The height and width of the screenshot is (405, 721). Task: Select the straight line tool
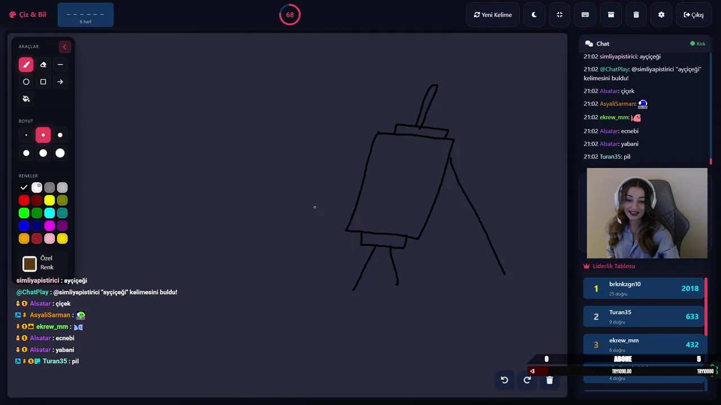click(x=60, y=65)
